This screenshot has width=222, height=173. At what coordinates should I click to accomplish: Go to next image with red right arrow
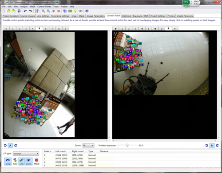[x=59, y=11]
